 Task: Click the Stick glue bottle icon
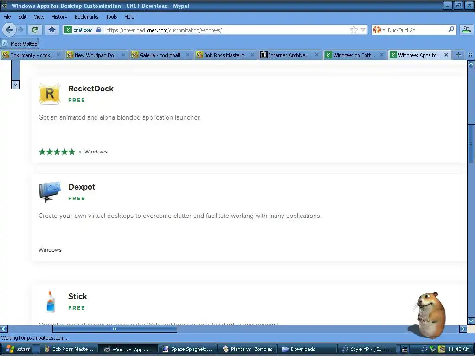click(x=51, y=301)
